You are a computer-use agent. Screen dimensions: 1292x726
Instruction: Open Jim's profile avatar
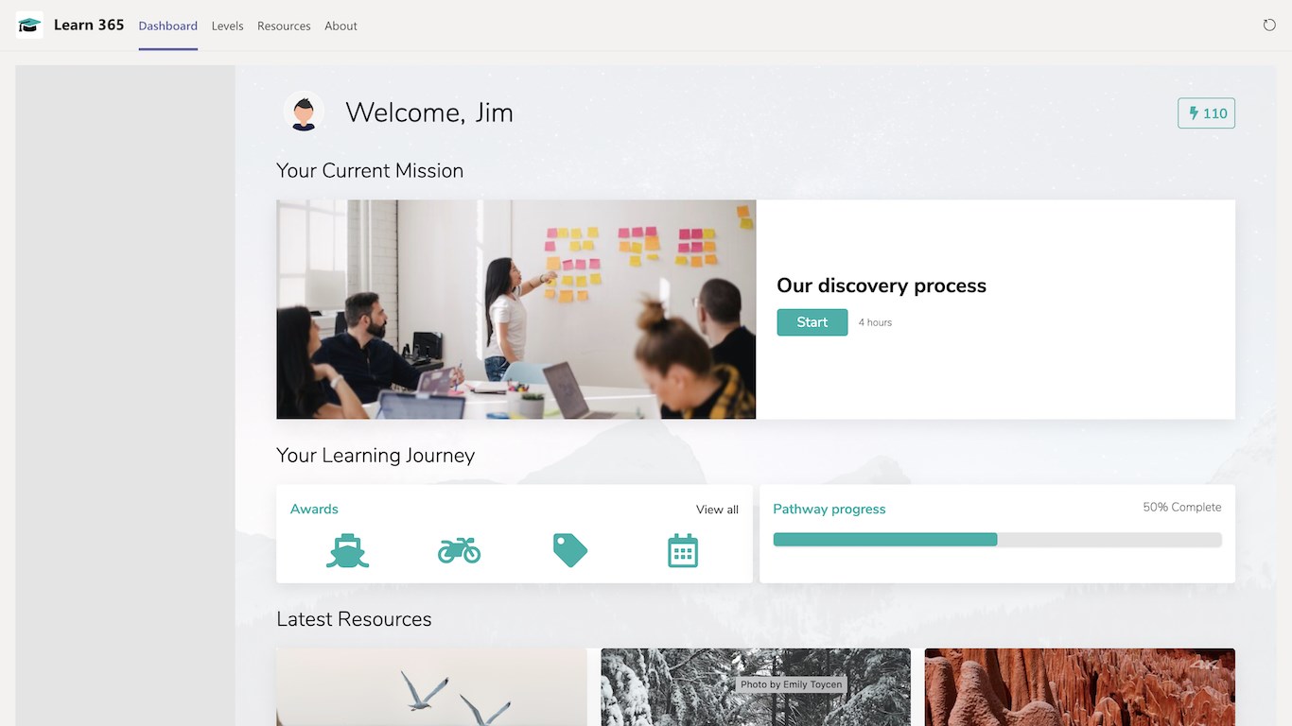tap(304, 112)
